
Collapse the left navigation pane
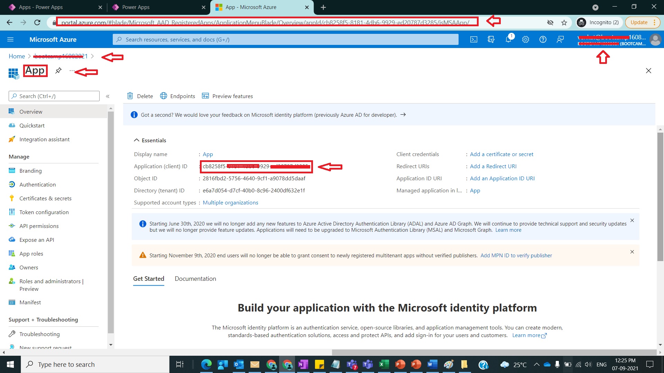[x=108, y=96]
